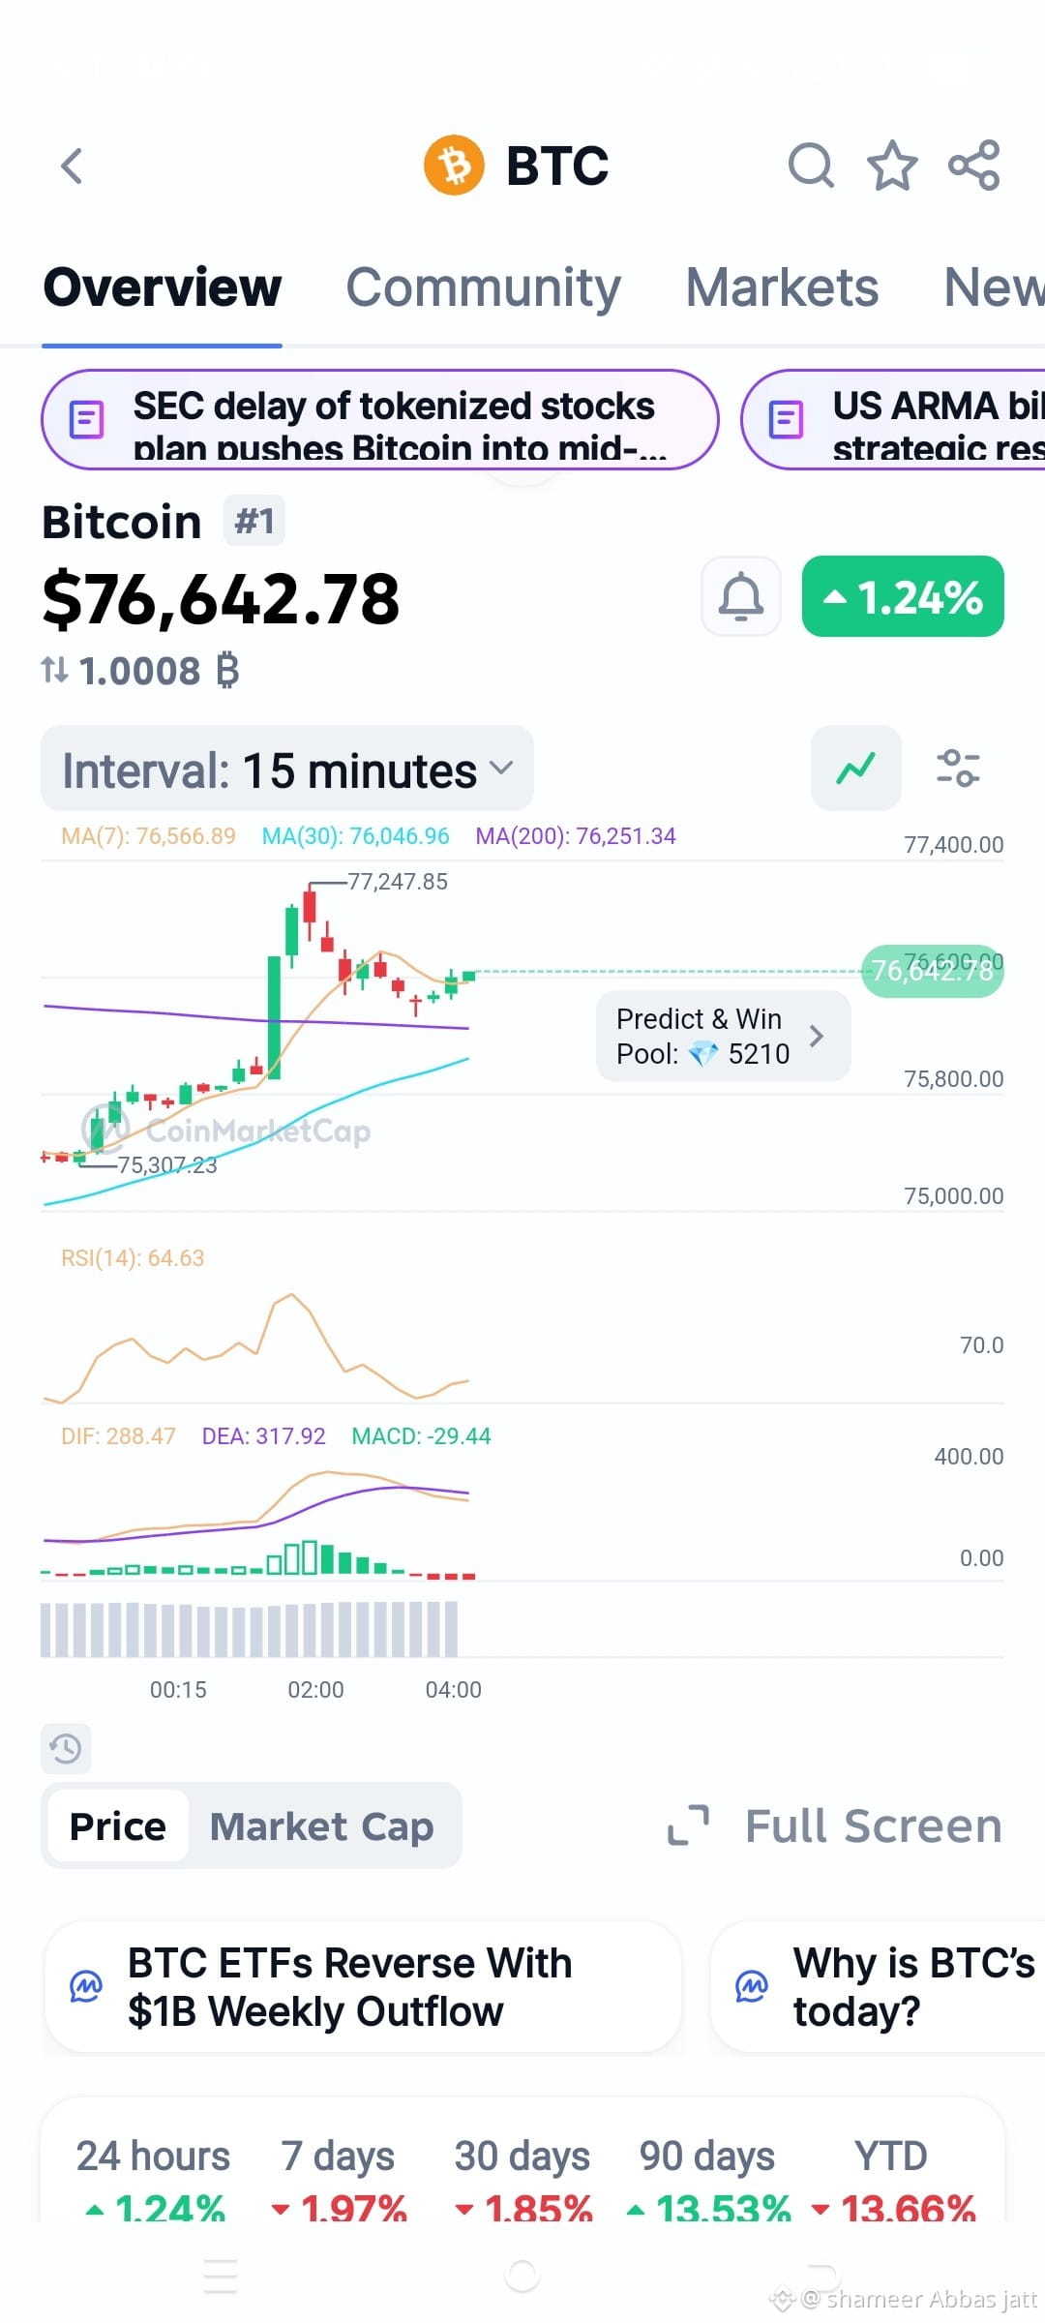Image resolution: width=1045 pixels, height=2323 pixels.
Task: Open chart history clock icon
Action: point(66,1748)
